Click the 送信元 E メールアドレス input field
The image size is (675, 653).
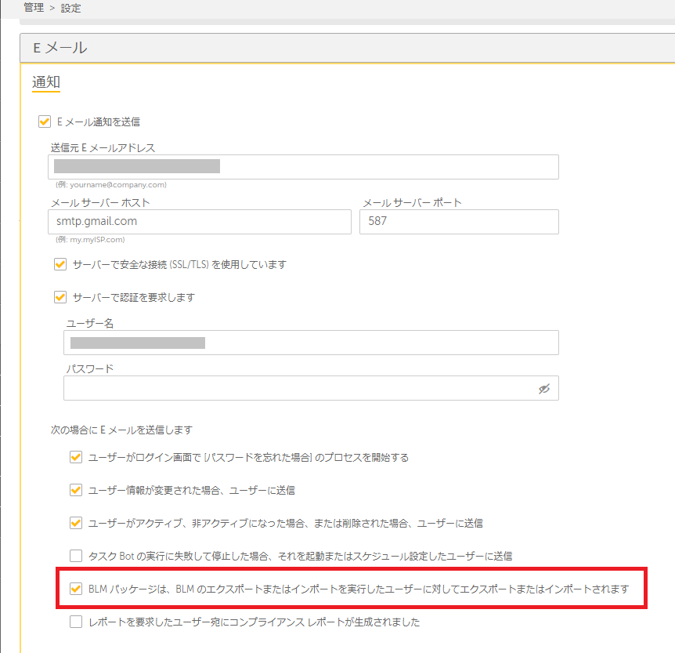pyautogui.click(x=303, y=167)
